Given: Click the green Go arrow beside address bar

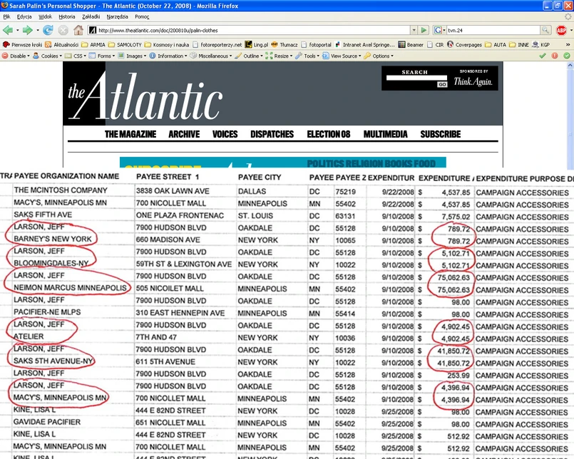Looking at the screenshot, I should [424, 30].
